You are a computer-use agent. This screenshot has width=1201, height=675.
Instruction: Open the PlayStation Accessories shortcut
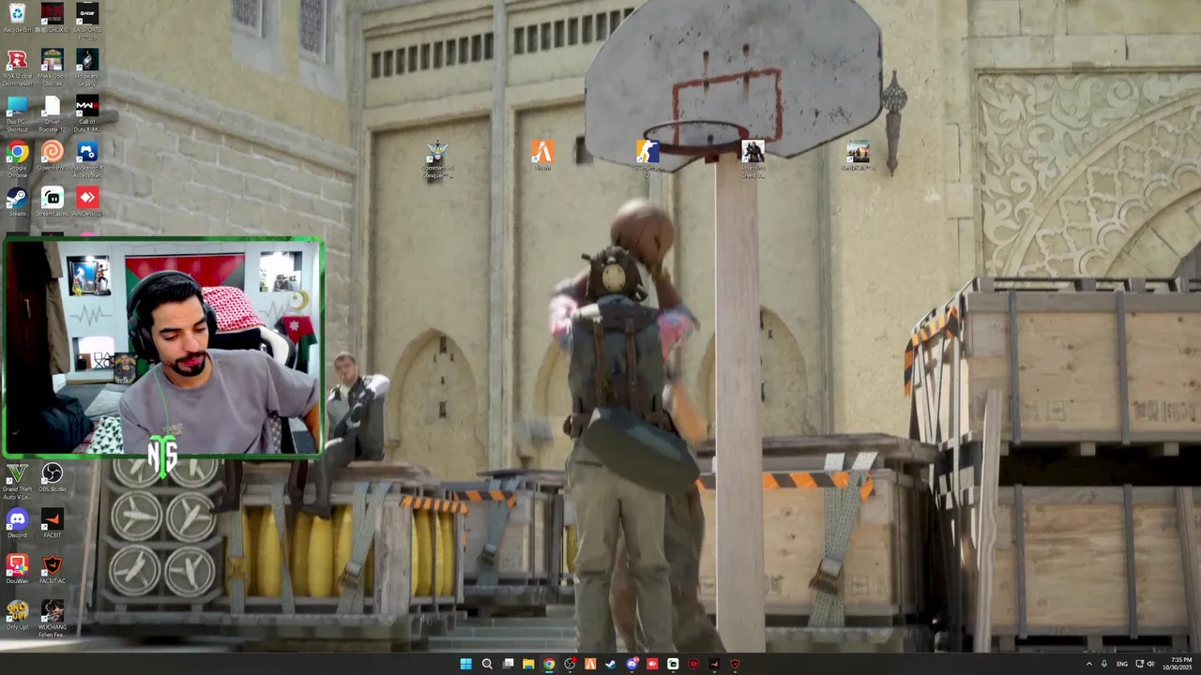pos(86,159)
